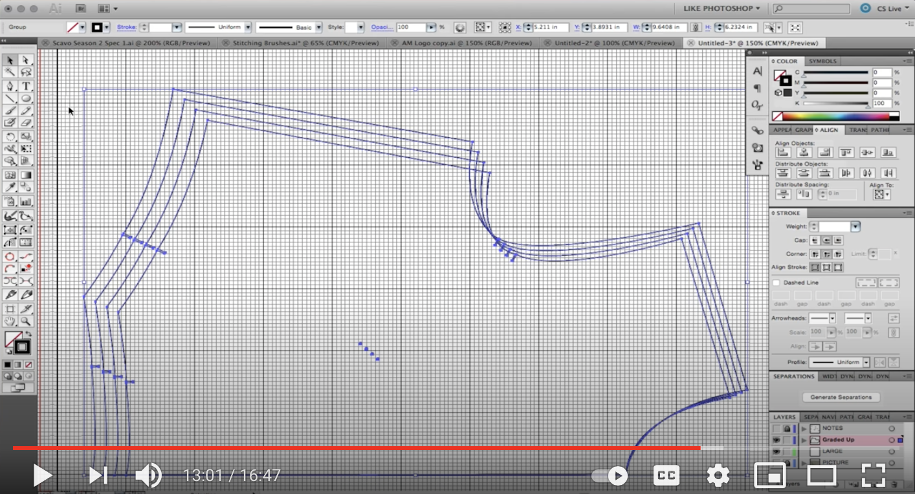Select the black arrow Selection tool
This screenshot has width=915, height=494.
(10, 60)
